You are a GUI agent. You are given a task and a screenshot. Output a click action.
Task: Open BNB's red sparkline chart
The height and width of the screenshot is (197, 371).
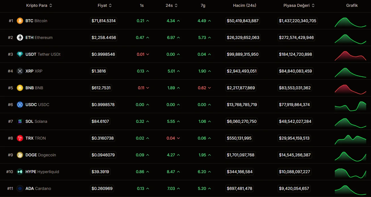tap(350, 90)
